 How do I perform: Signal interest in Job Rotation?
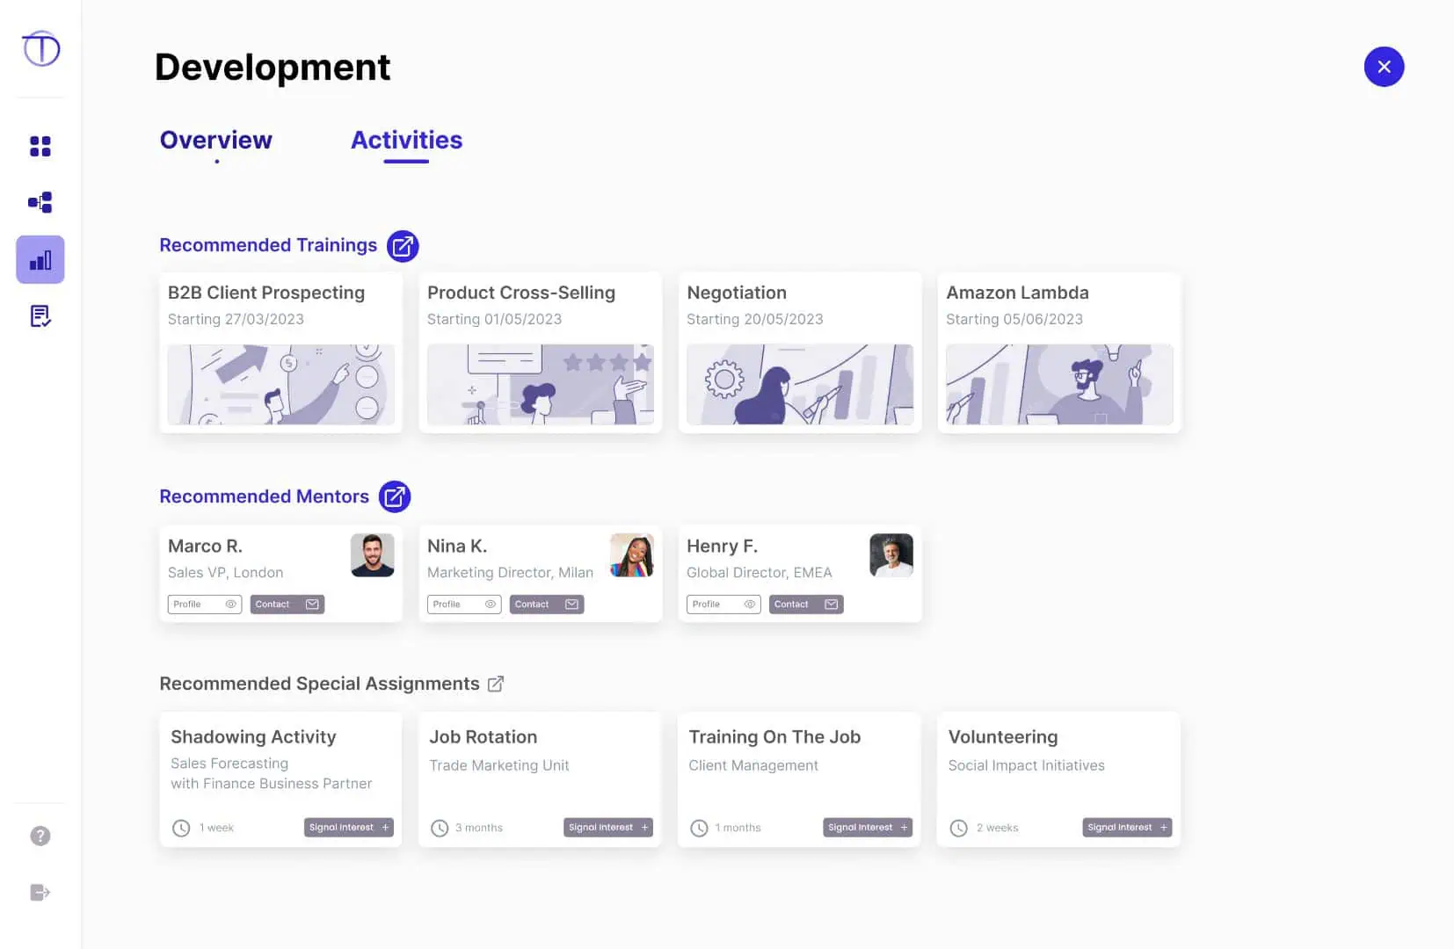(x=608, y=828)
